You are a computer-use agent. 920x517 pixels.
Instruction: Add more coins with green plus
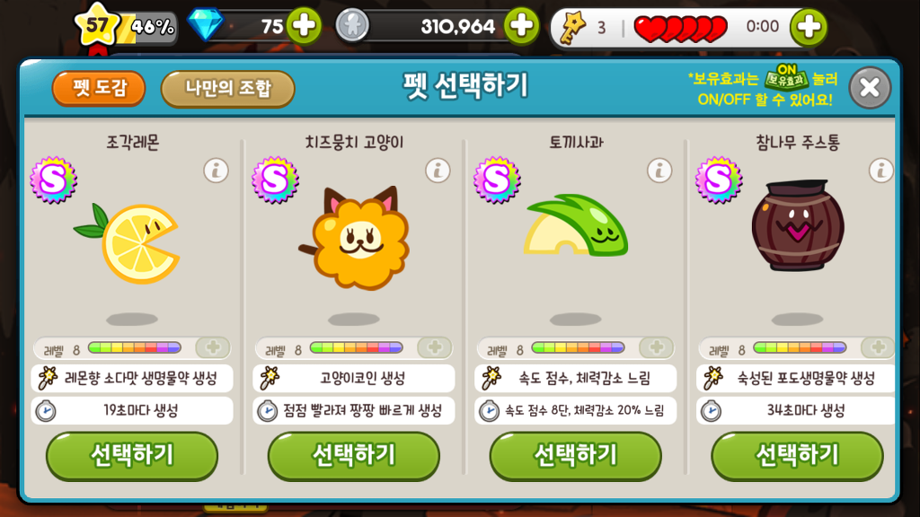tap(522, 26)
